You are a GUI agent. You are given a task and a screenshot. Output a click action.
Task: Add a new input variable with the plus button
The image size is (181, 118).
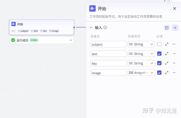(175, 28)
